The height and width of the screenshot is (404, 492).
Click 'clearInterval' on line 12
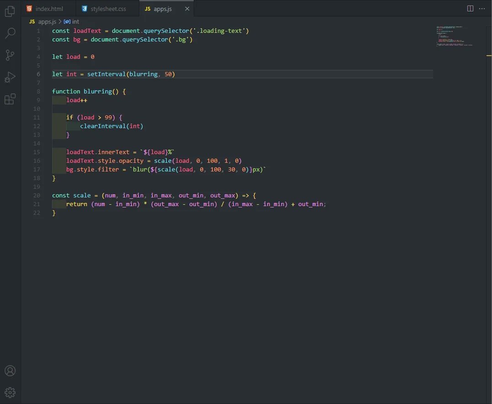pos(103,126)
